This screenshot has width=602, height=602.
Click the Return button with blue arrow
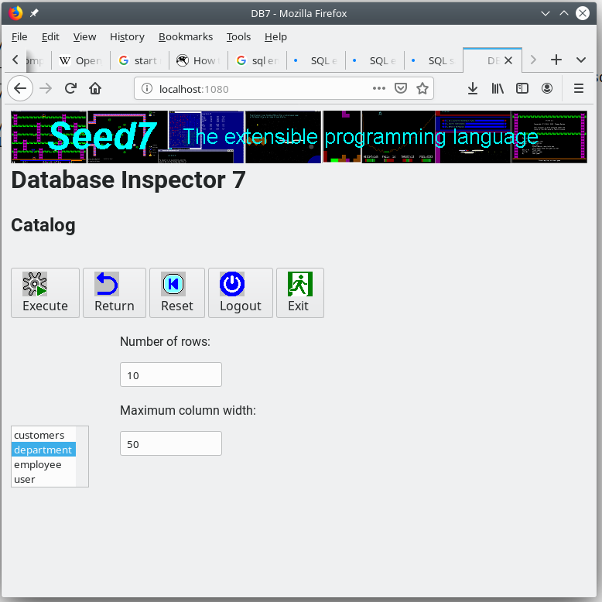click(114, 292)
